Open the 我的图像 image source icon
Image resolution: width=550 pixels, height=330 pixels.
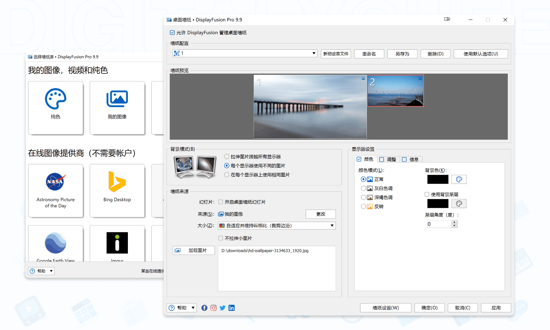click(117, 107)
